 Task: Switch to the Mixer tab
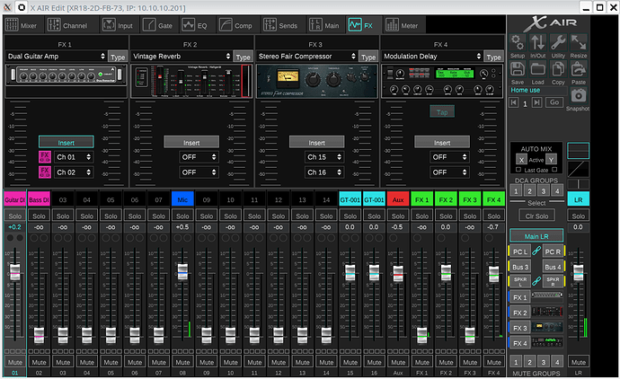tap(22, 27)
